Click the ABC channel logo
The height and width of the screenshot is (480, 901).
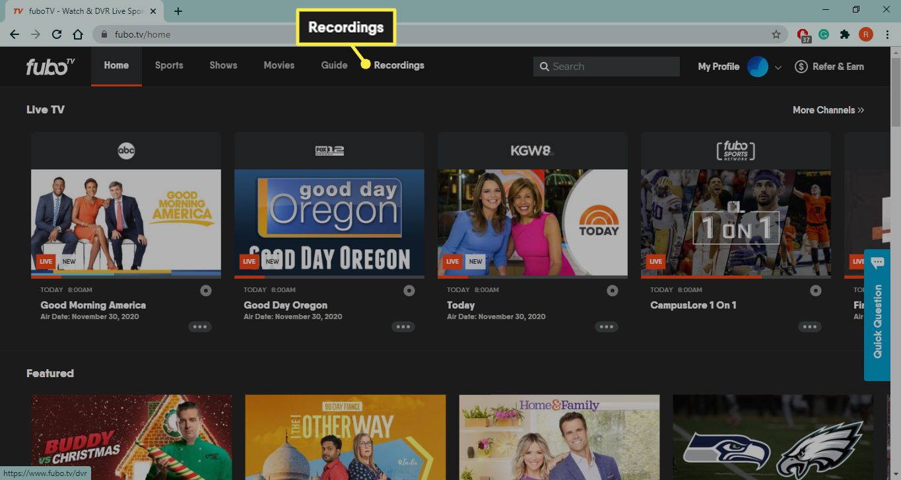(126, 151)
